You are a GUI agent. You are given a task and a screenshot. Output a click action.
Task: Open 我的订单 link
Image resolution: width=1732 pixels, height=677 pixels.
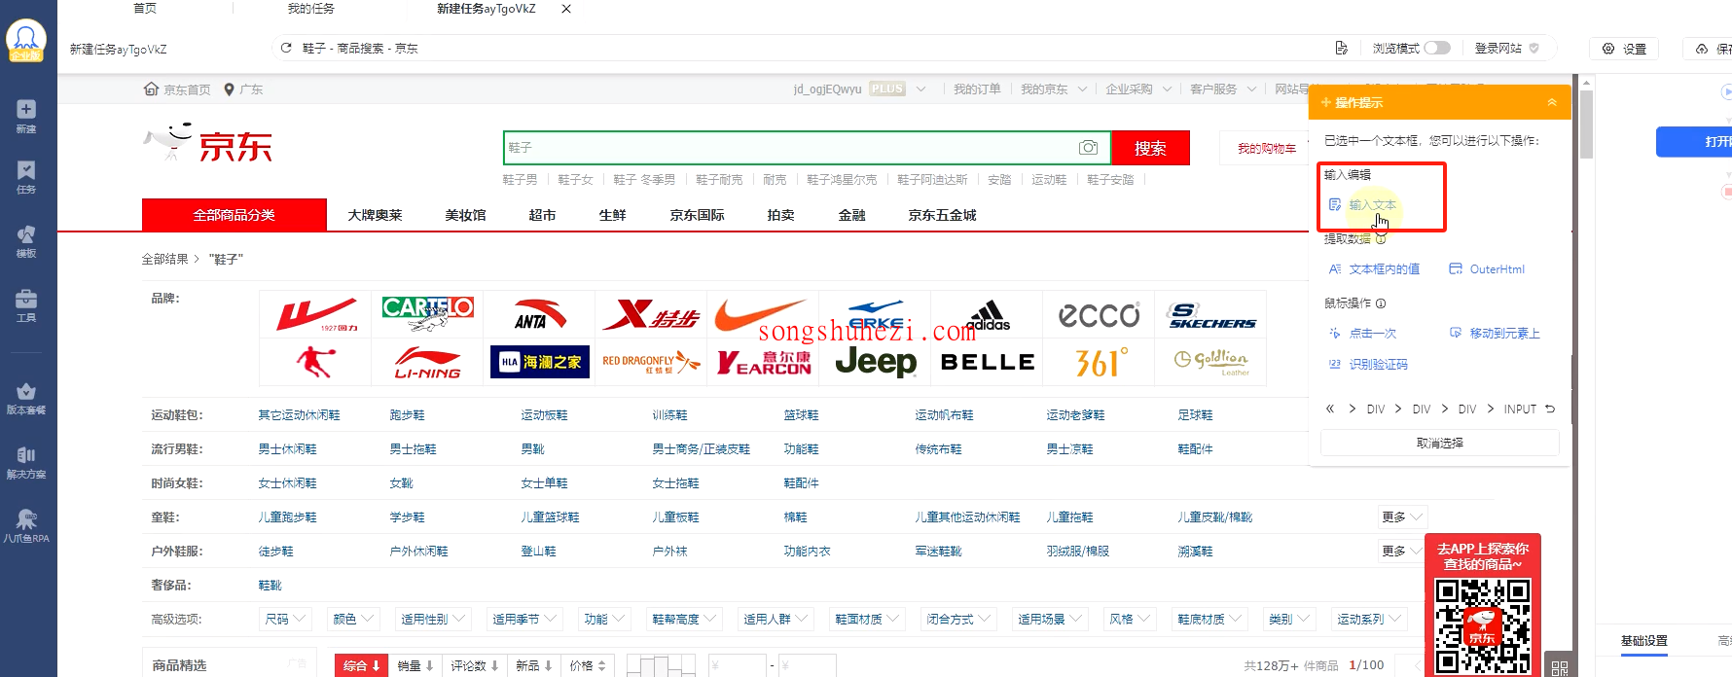click(x=977, y=89)
